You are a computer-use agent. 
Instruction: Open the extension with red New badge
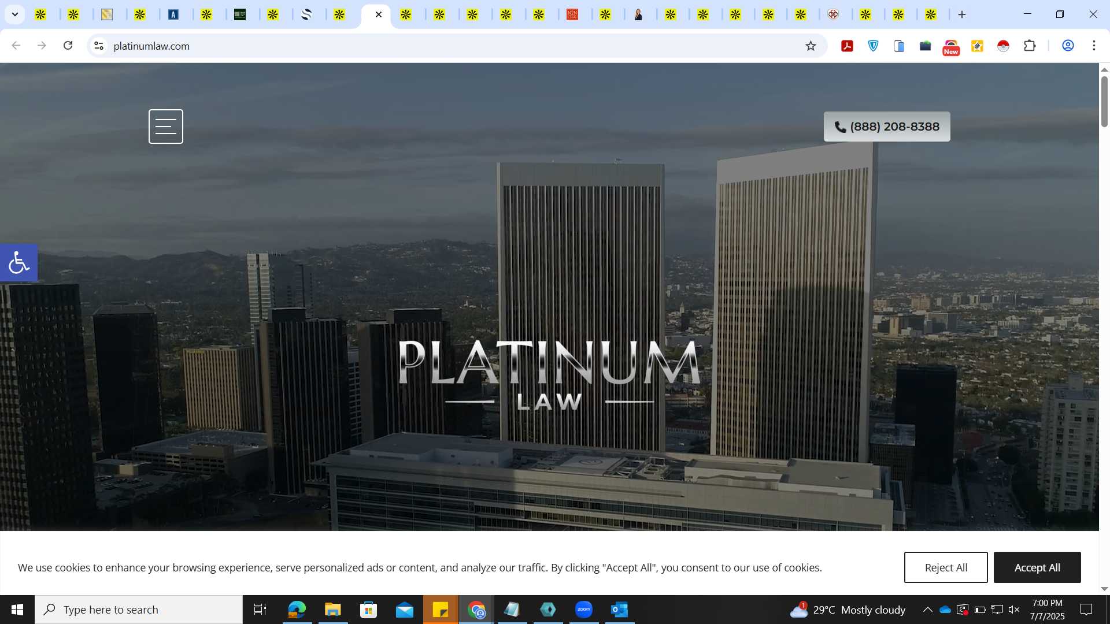951,47
